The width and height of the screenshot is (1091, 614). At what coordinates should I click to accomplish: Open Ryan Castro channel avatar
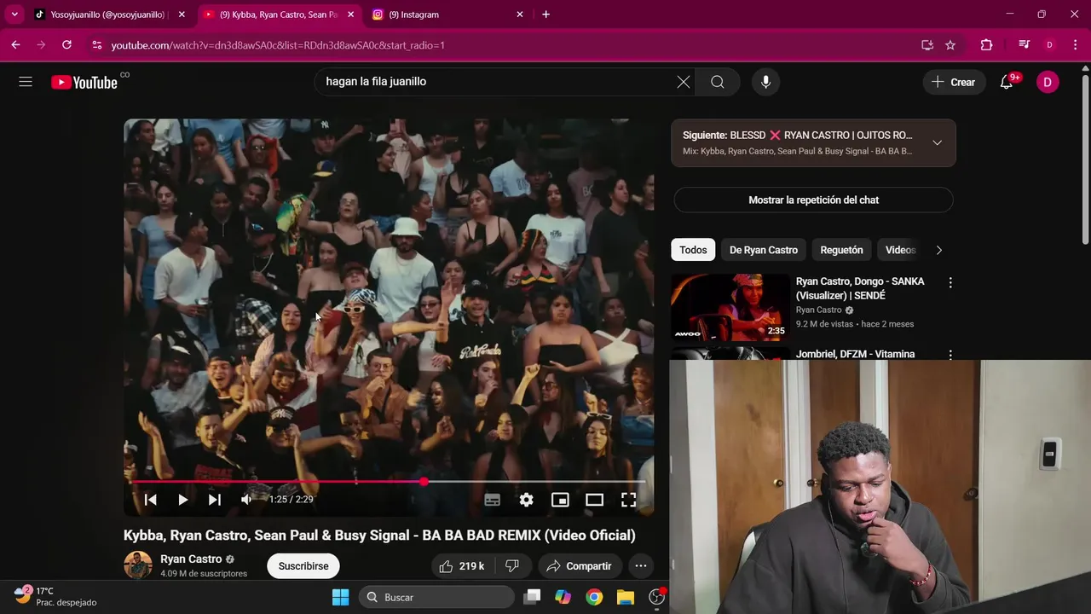[138, 565]
